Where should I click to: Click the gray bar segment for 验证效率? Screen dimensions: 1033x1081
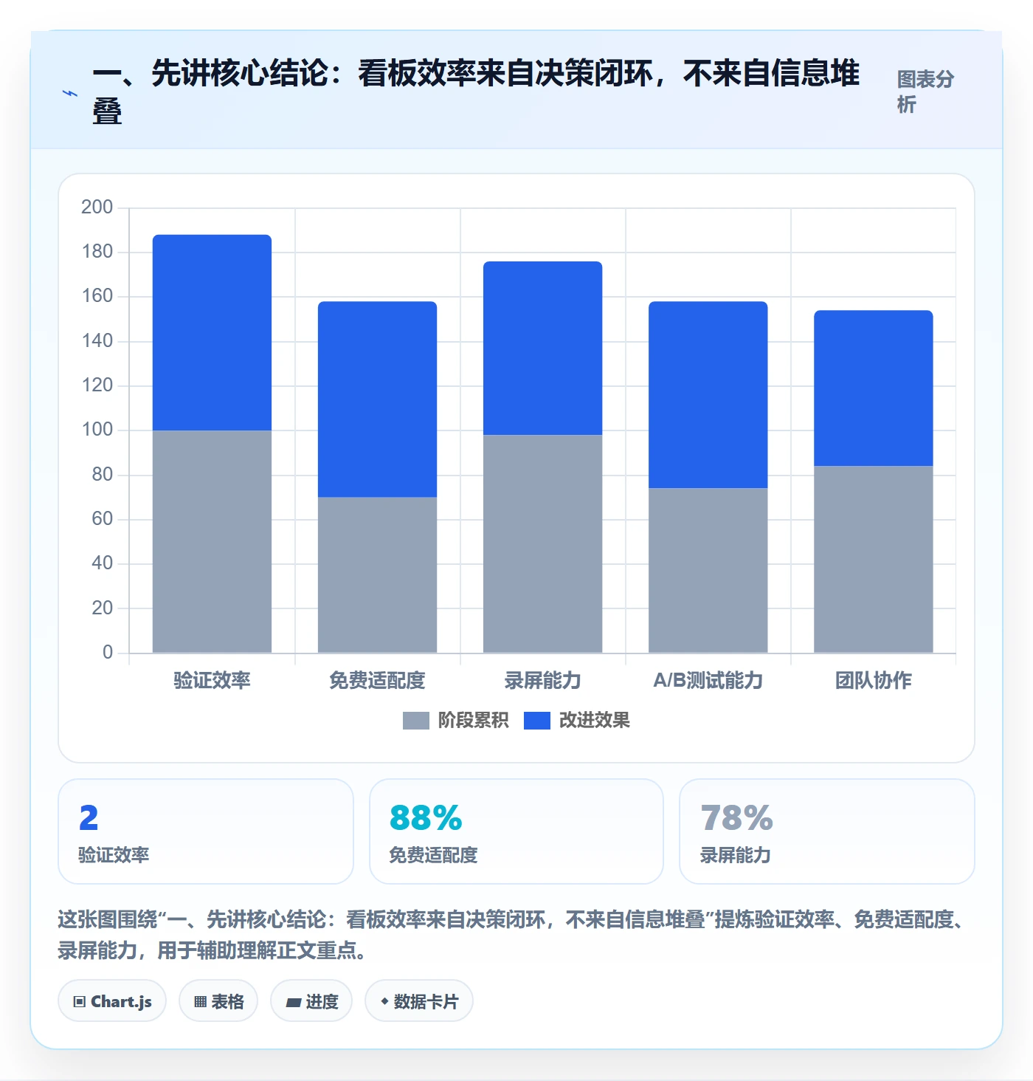[212, 541]
